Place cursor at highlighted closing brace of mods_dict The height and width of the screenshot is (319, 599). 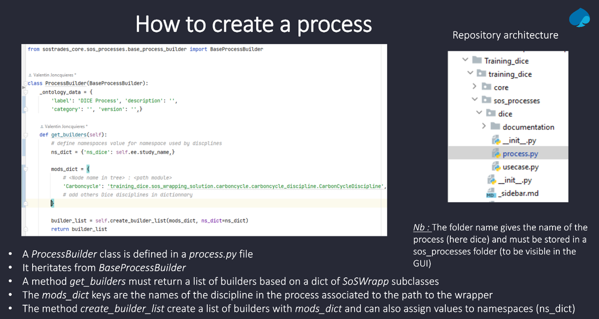point(52,203)
